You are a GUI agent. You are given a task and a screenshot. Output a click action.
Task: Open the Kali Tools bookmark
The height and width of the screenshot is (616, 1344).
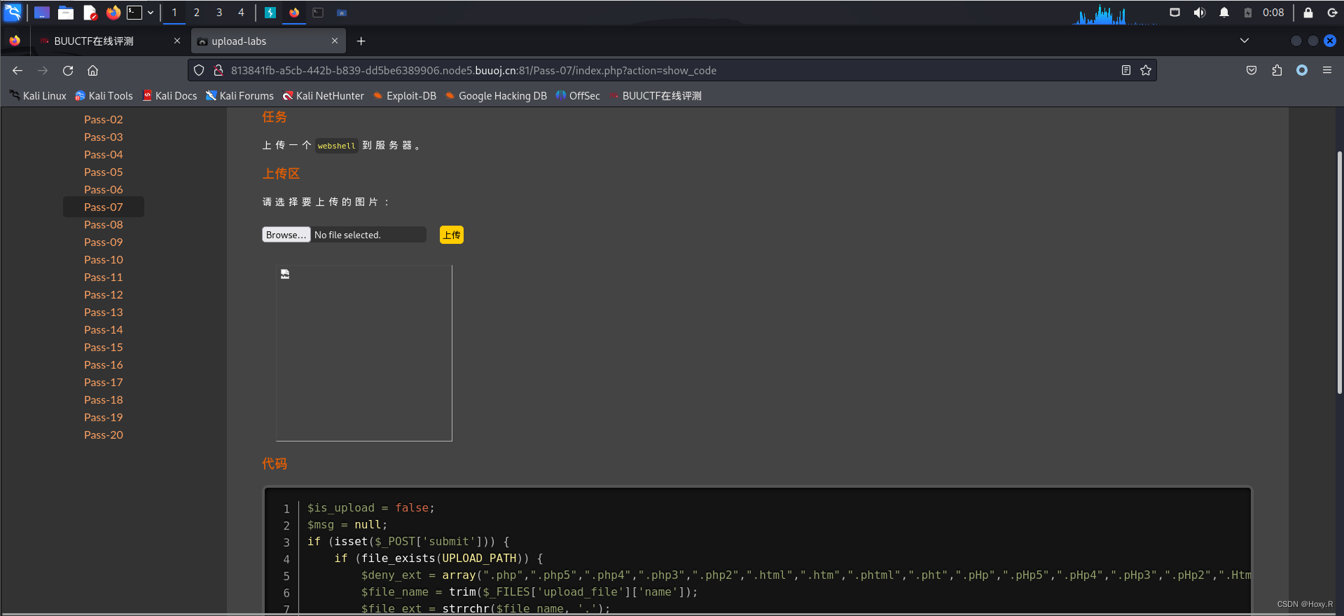point(104,96)
